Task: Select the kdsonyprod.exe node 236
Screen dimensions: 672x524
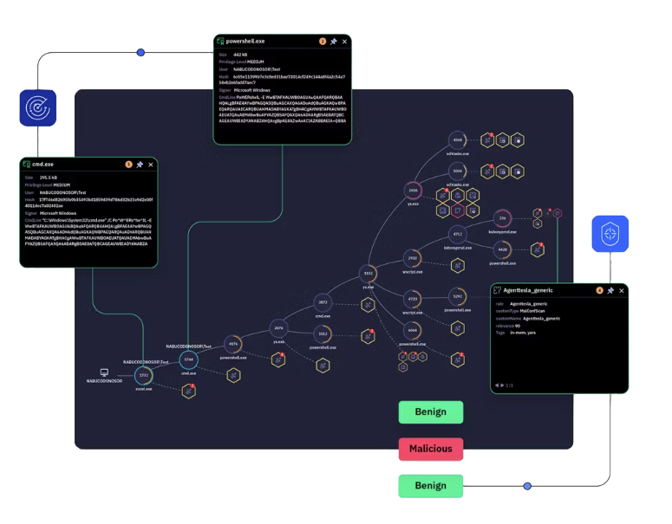Action: 502,218
